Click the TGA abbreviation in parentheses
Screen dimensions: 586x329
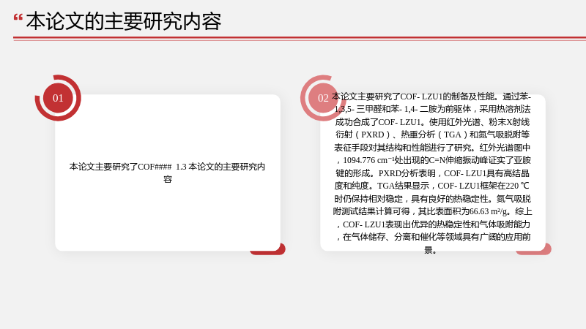[452, 135]
